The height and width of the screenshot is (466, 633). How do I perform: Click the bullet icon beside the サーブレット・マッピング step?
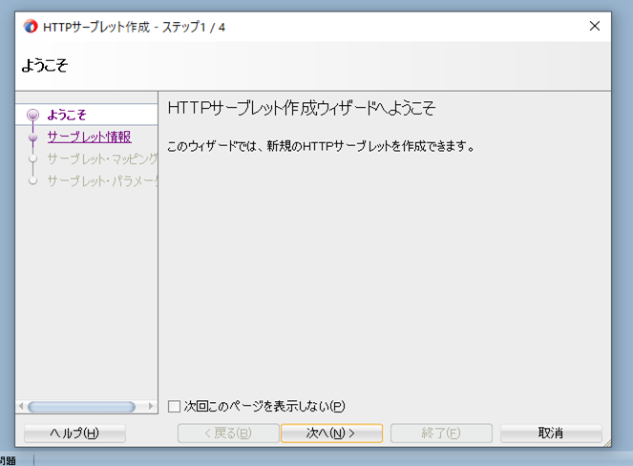click(x=33, y=159)
